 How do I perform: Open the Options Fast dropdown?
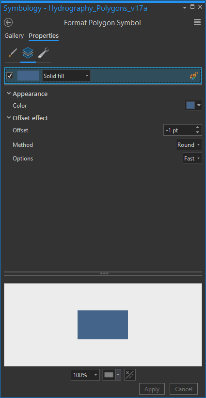(x=192, y=158)
